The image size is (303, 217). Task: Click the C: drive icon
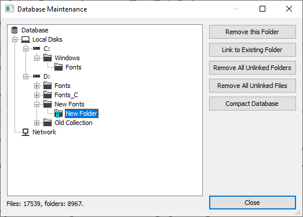coord(36,48)
